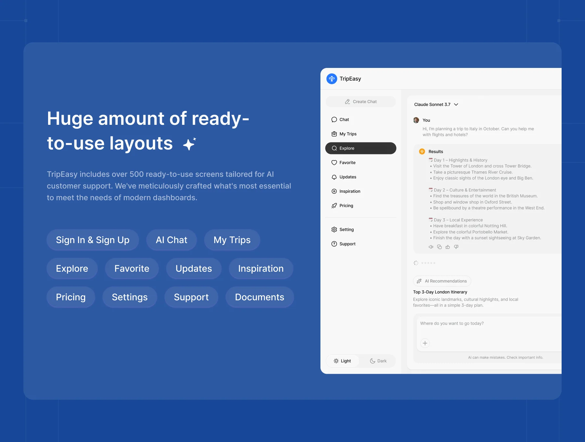
Task: Click the Inspiration pill on the left
Action: click(x=261, y=268)
